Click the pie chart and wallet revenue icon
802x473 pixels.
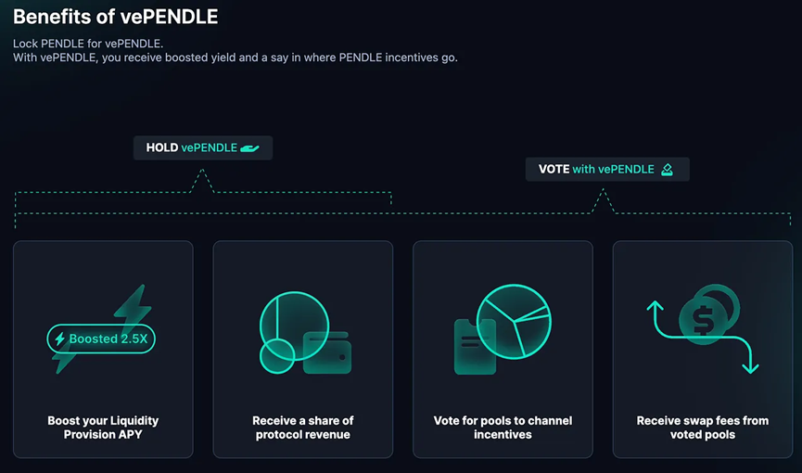click(x=305, y=333)
